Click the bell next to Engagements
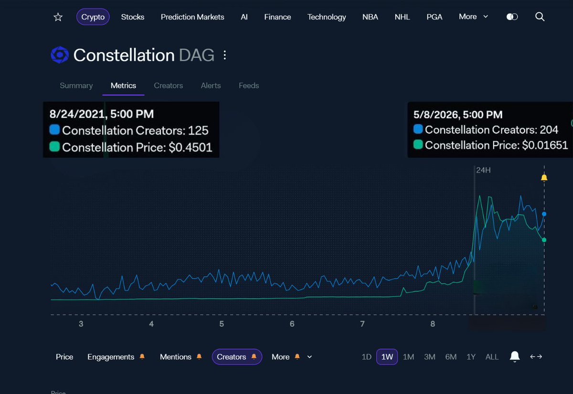The image size is (573, 394). [142, 357]
